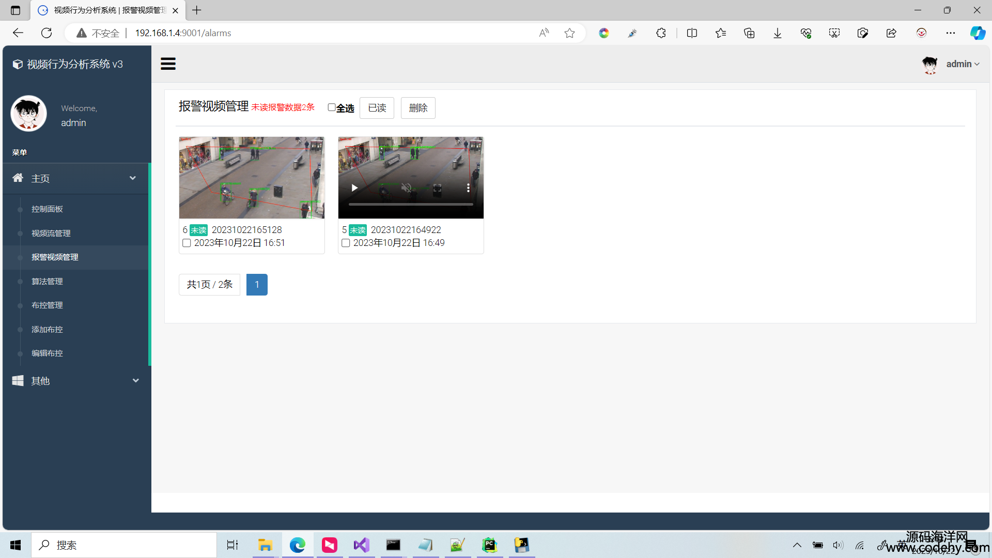This screenshot has width=992, height=558.
Task: Expand the 其他 menu section
Action: (136, 381)
